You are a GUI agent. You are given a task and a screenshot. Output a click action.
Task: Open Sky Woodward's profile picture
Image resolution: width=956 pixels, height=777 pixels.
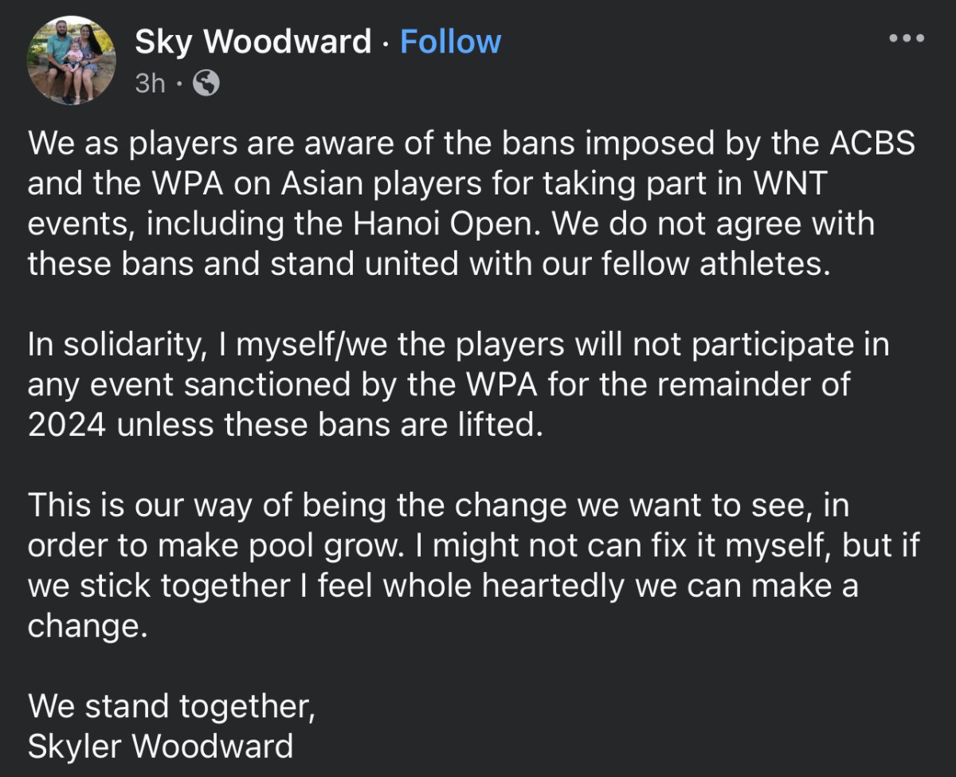click(71, 61)
